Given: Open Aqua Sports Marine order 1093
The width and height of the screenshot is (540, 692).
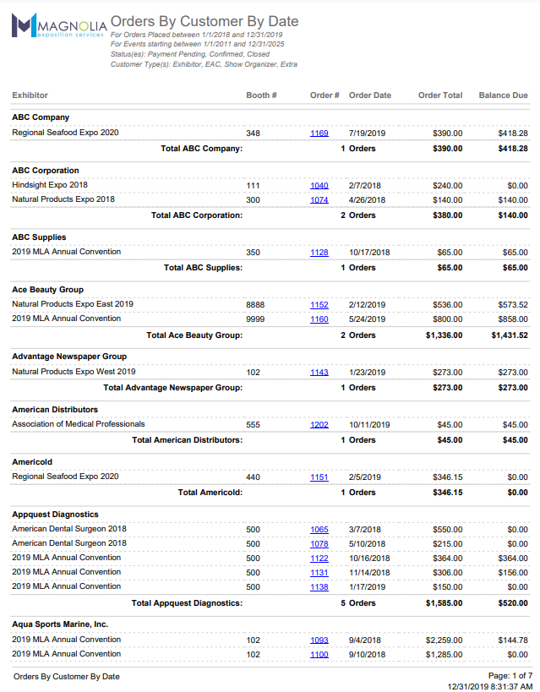Looking at the screenshot, I should pos(319,640).
